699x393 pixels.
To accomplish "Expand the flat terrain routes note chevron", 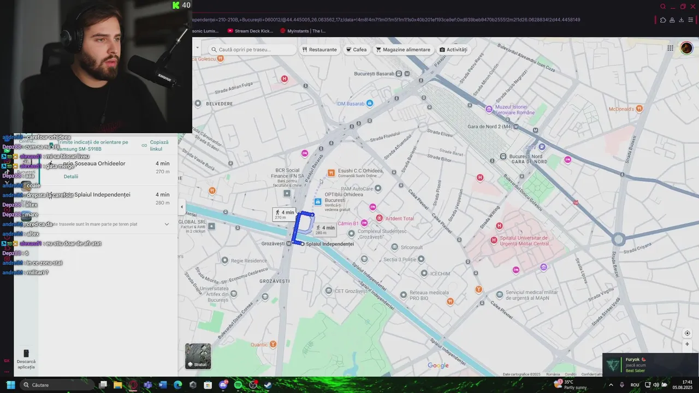I will [167, 224].
